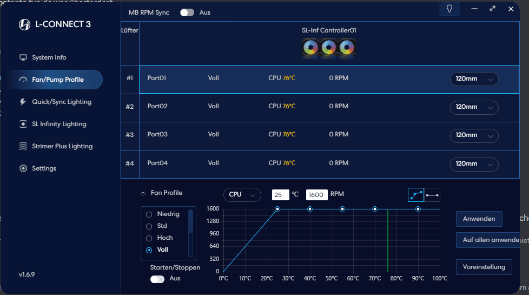Select the Port04 fan row

point(329,164)
